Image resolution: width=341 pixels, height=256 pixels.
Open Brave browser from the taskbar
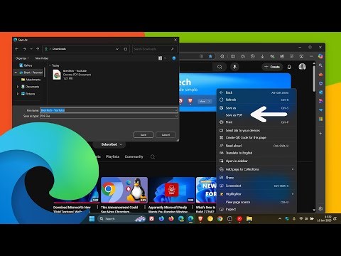(200, 219)
